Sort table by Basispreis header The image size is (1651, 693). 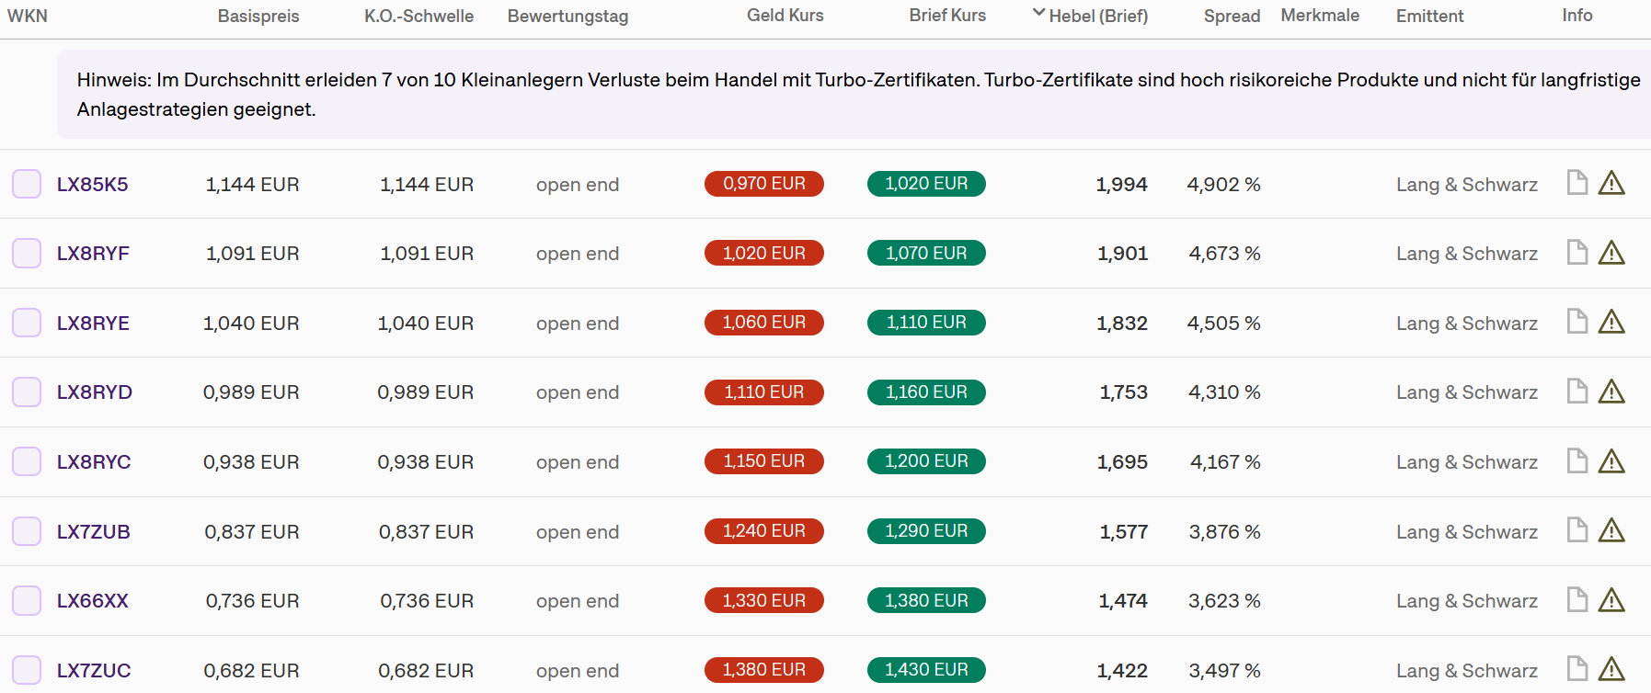coord(258,16)
